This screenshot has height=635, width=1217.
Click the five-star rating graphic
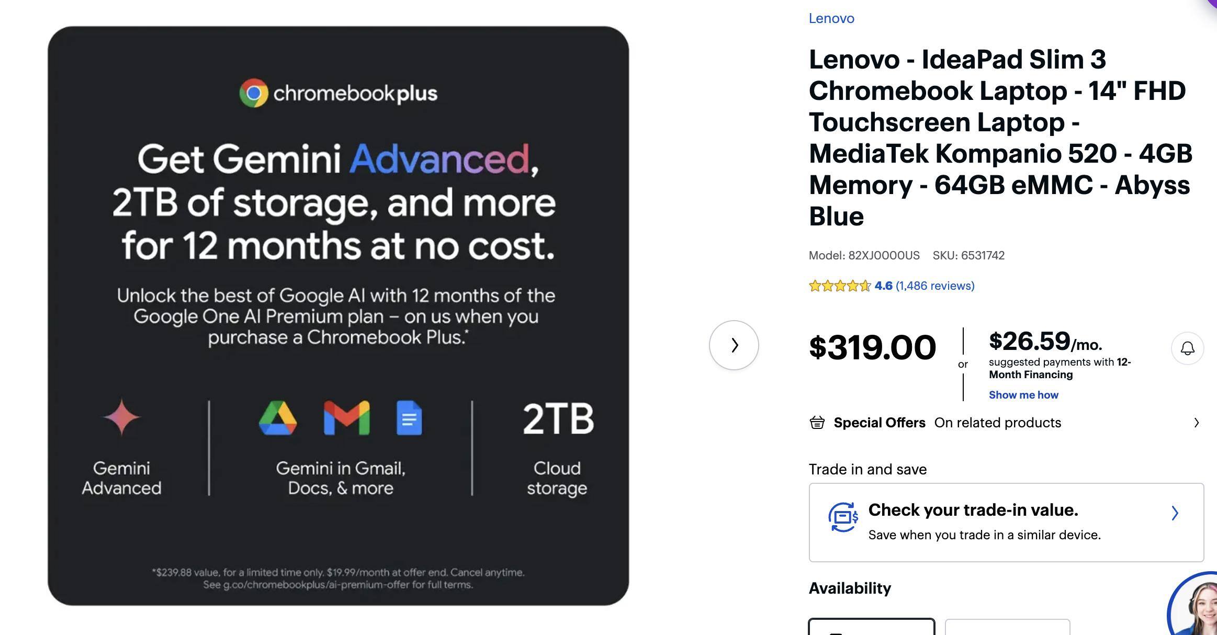[x=839, y=286]
